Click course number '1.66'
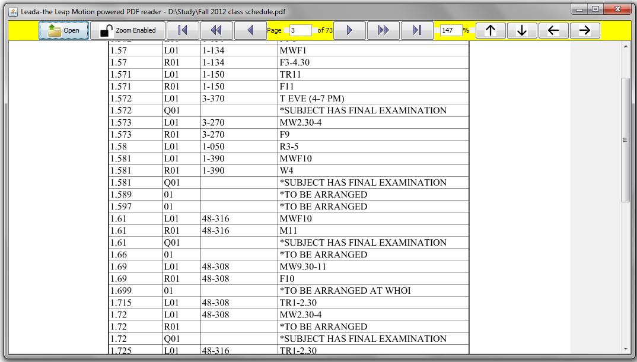 tap(119, 255)
